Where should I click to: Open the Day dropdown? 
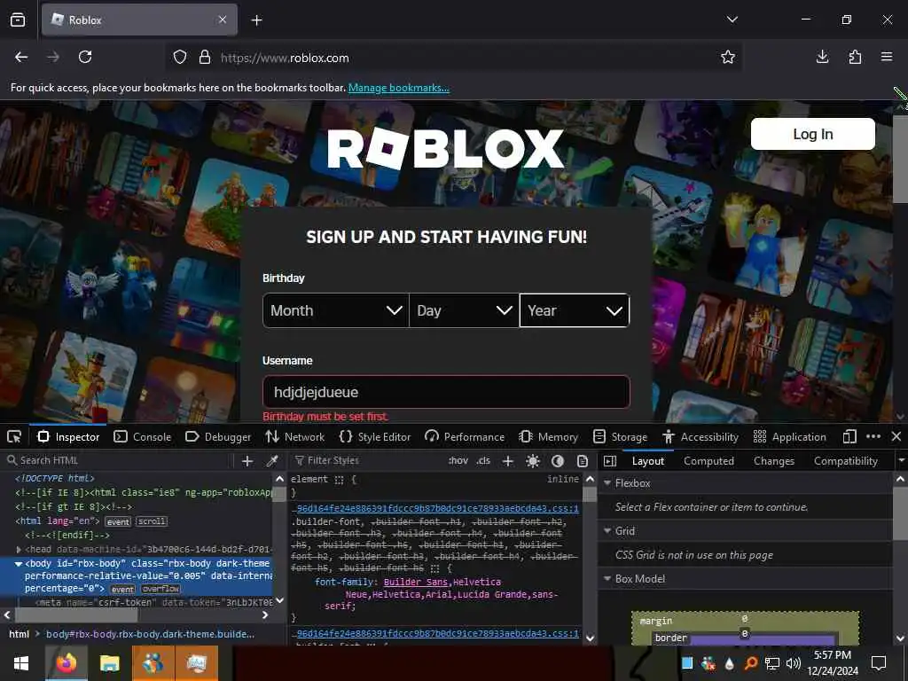pos(464,310)
